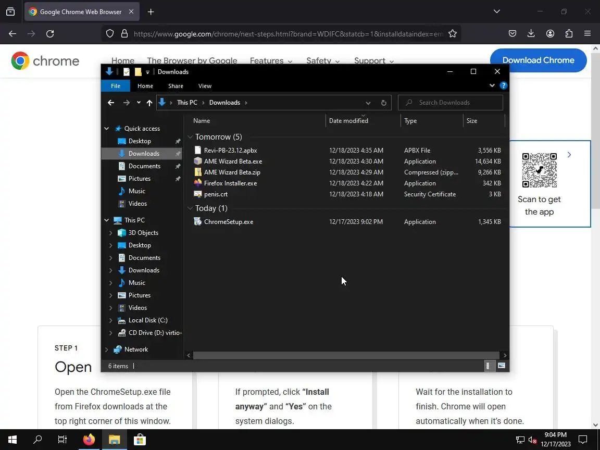Click the Explorer horizontal scrollbar
The height and width of the screenshot is (450, 600).
pos(346,356)
